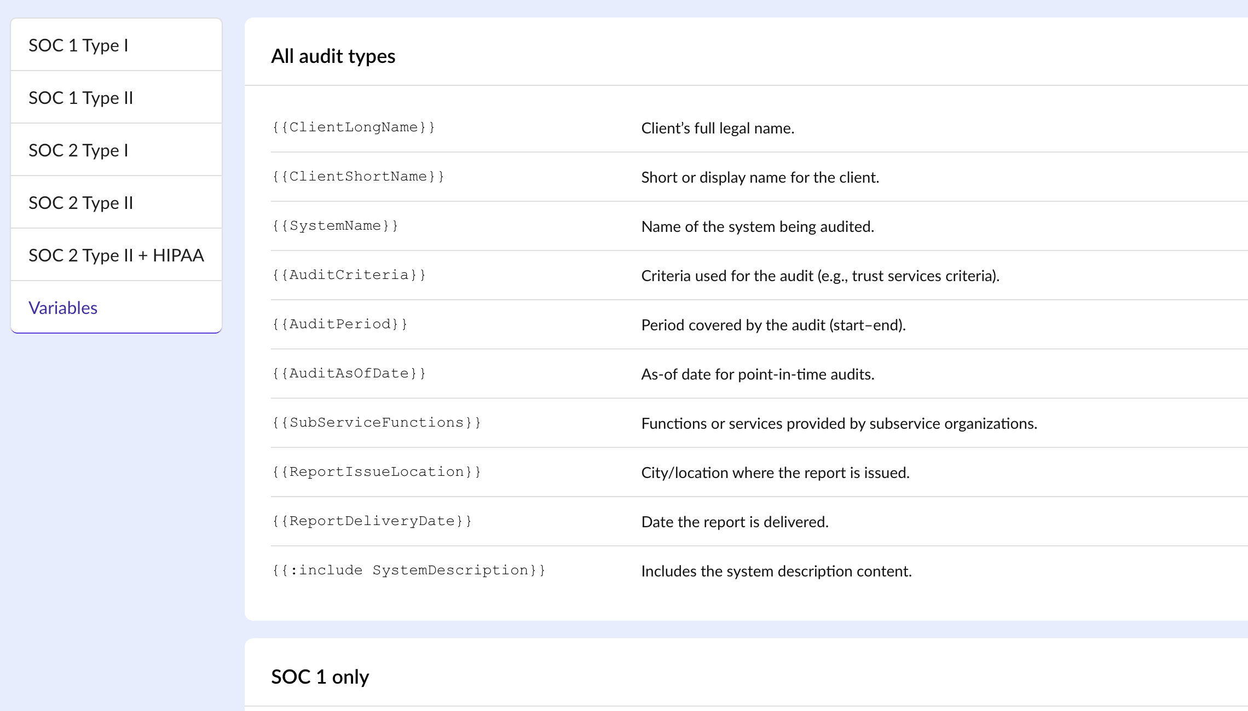Click 'Client's full legal name.' description

click(x=717, y=128)
